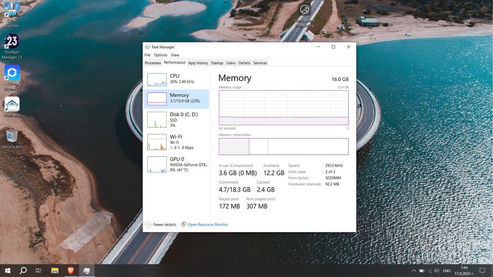Switch to the Details tab
The height and width of the screenshot is (277, 493).
click(245, 63)
